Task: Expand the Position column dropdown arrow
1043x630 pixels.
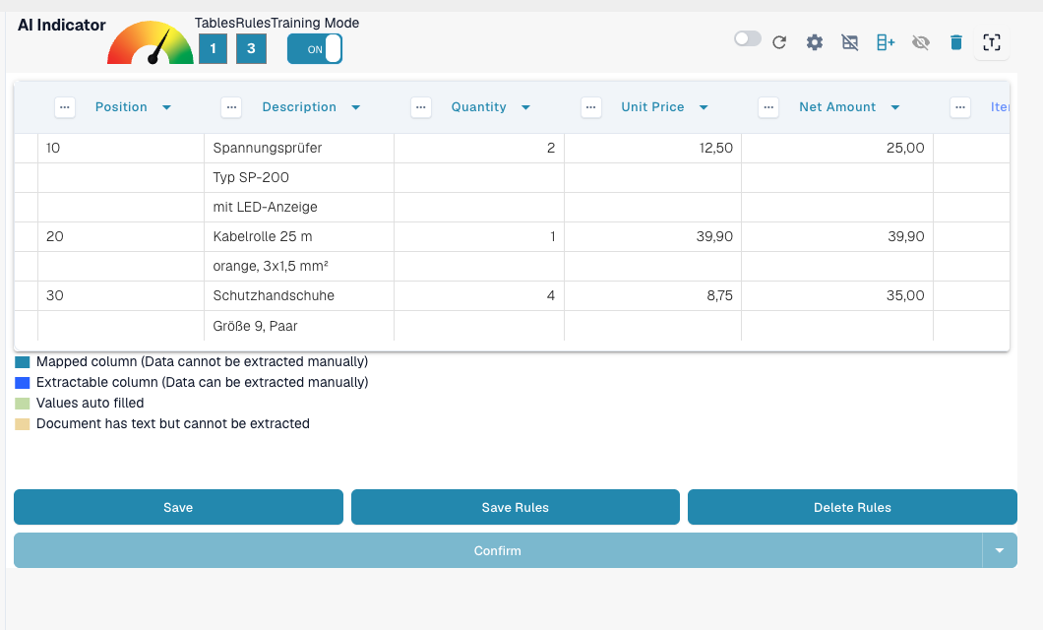Action: [x=167, y=107]
